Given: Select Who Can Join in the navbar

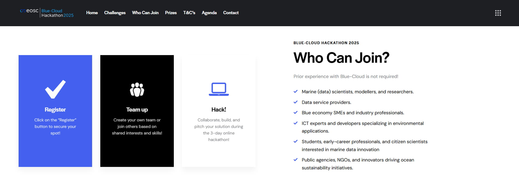Looking at the screenshot, I should click(145, 13).
